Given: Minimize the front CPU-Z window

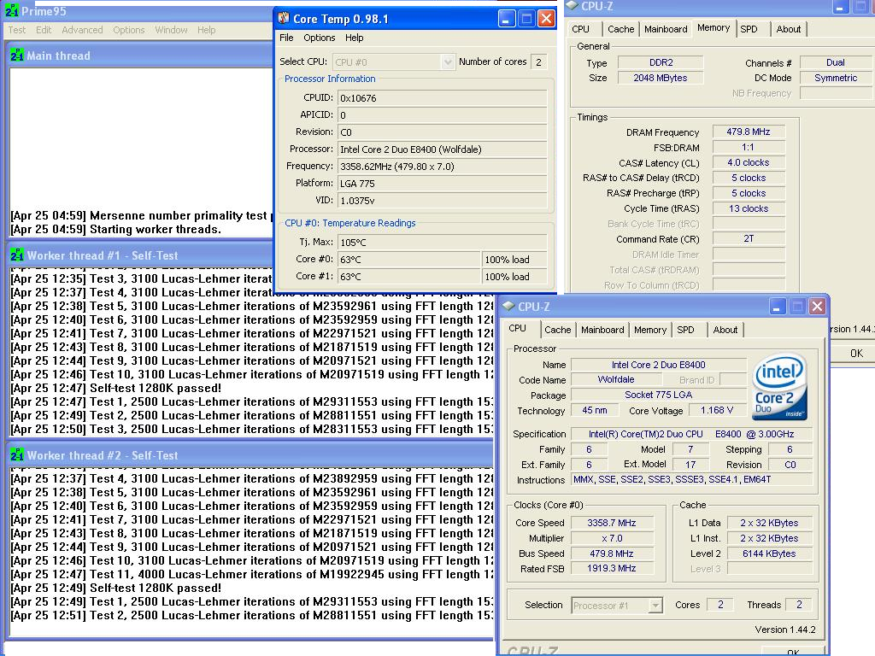Looking at the screenshot, I should click(778, 307).
